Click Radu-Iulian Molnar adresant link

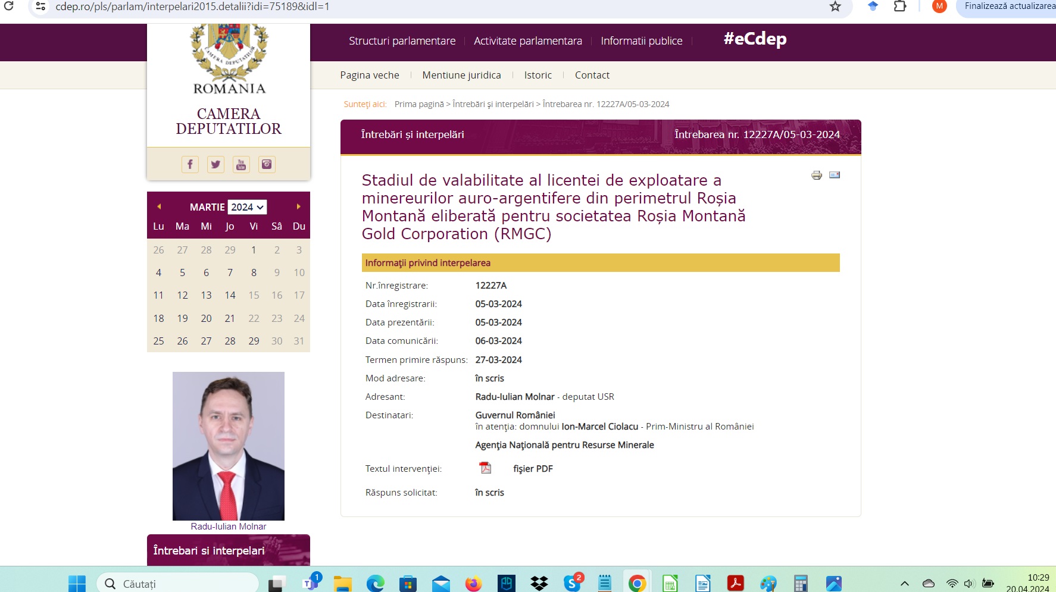[x=514, y=397]
